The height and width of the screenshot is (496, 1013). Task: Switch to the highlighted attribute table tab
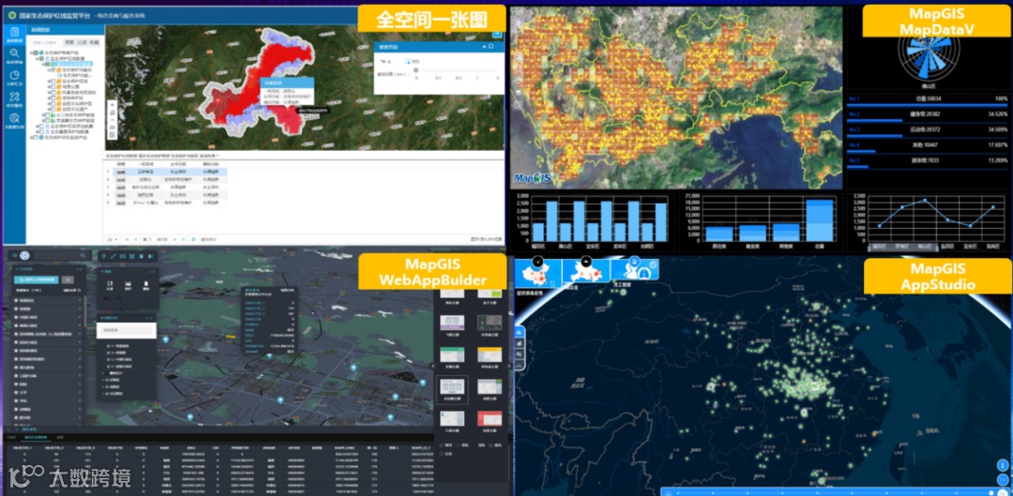click(36, 437)
